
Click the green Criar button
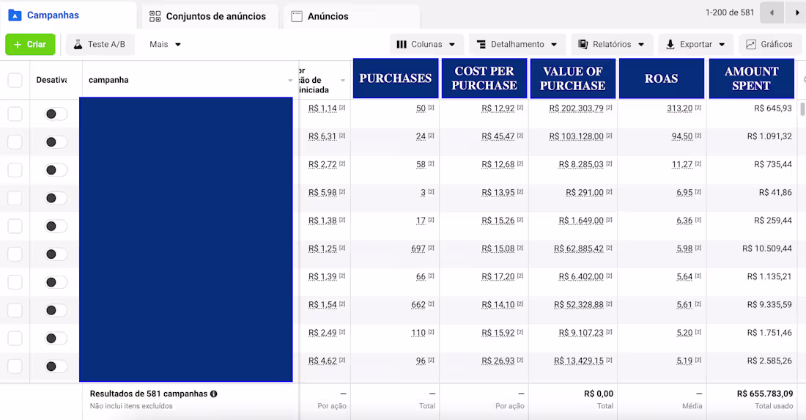pyautogui.click(x=30, y=44)
